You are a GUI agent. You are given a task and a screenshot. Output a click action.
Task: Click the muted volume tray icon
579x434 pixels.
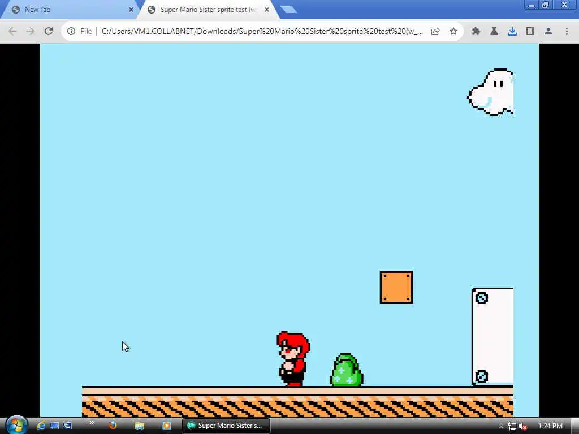pos(523,426)
